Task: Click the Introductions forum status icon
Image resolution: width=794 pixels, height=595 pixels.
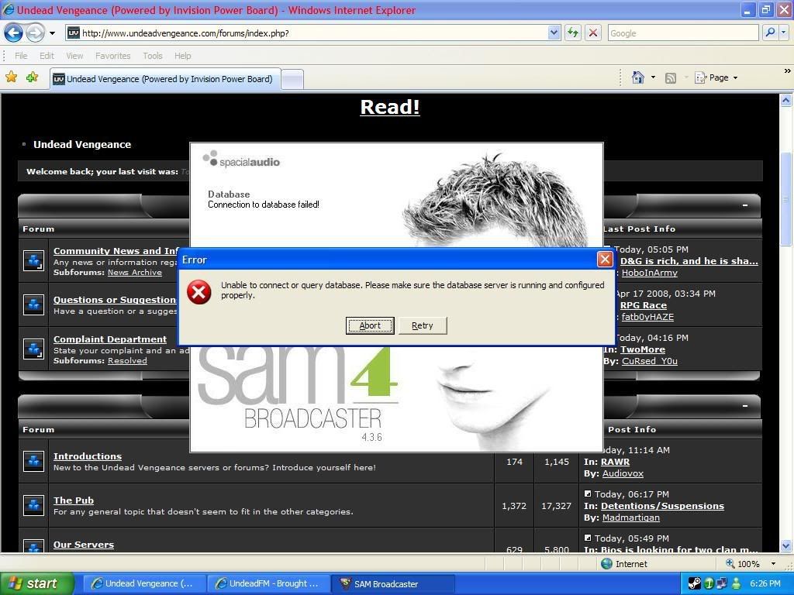Action: (x=34, y=462)
